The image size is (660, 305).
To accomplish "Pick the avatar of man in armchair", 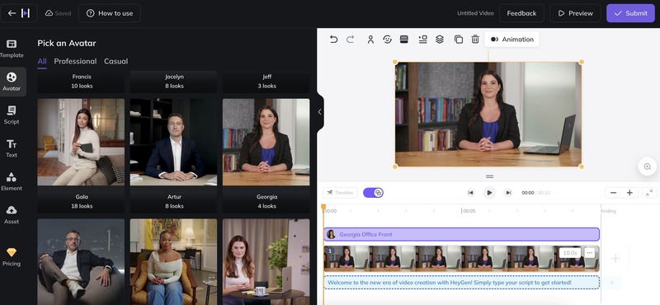I will point(81,261).
